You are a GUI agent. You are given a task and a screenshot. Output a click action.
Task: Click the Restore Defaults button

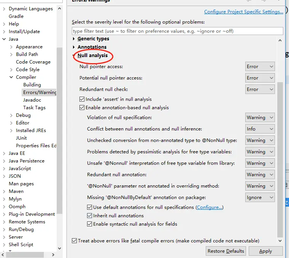[x=225, y=251]
